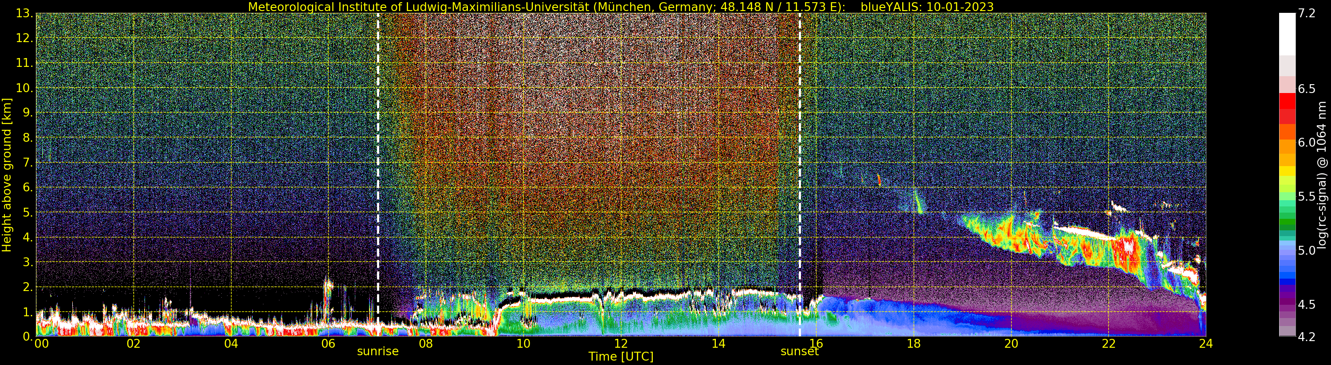Viewport: 1331px width, 365px height.
Task: Click the time tick label '04'
Action: click(x=231, y=344)
